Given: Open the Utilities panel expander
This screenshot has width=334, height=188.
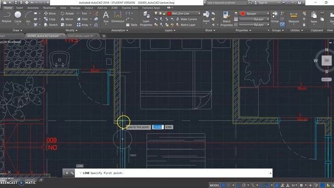Looking at the screenshot, I should (x=296, y=30).
